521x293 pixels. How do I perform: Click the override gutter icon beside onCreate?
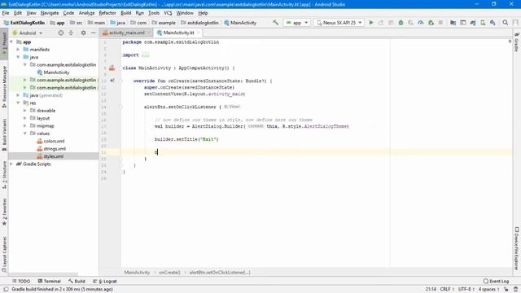[x=112, y=81]
